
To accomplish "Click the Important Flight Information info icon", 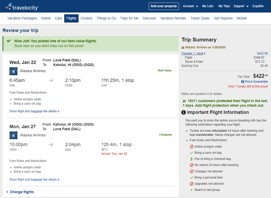I will [183, 112].
